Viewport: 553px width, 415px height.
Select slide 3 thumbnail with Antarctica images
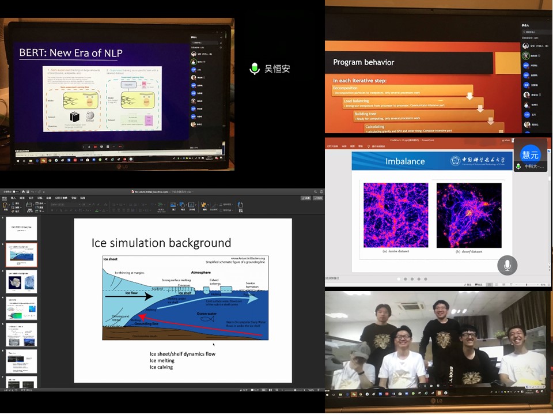click(x=21, y=282)
